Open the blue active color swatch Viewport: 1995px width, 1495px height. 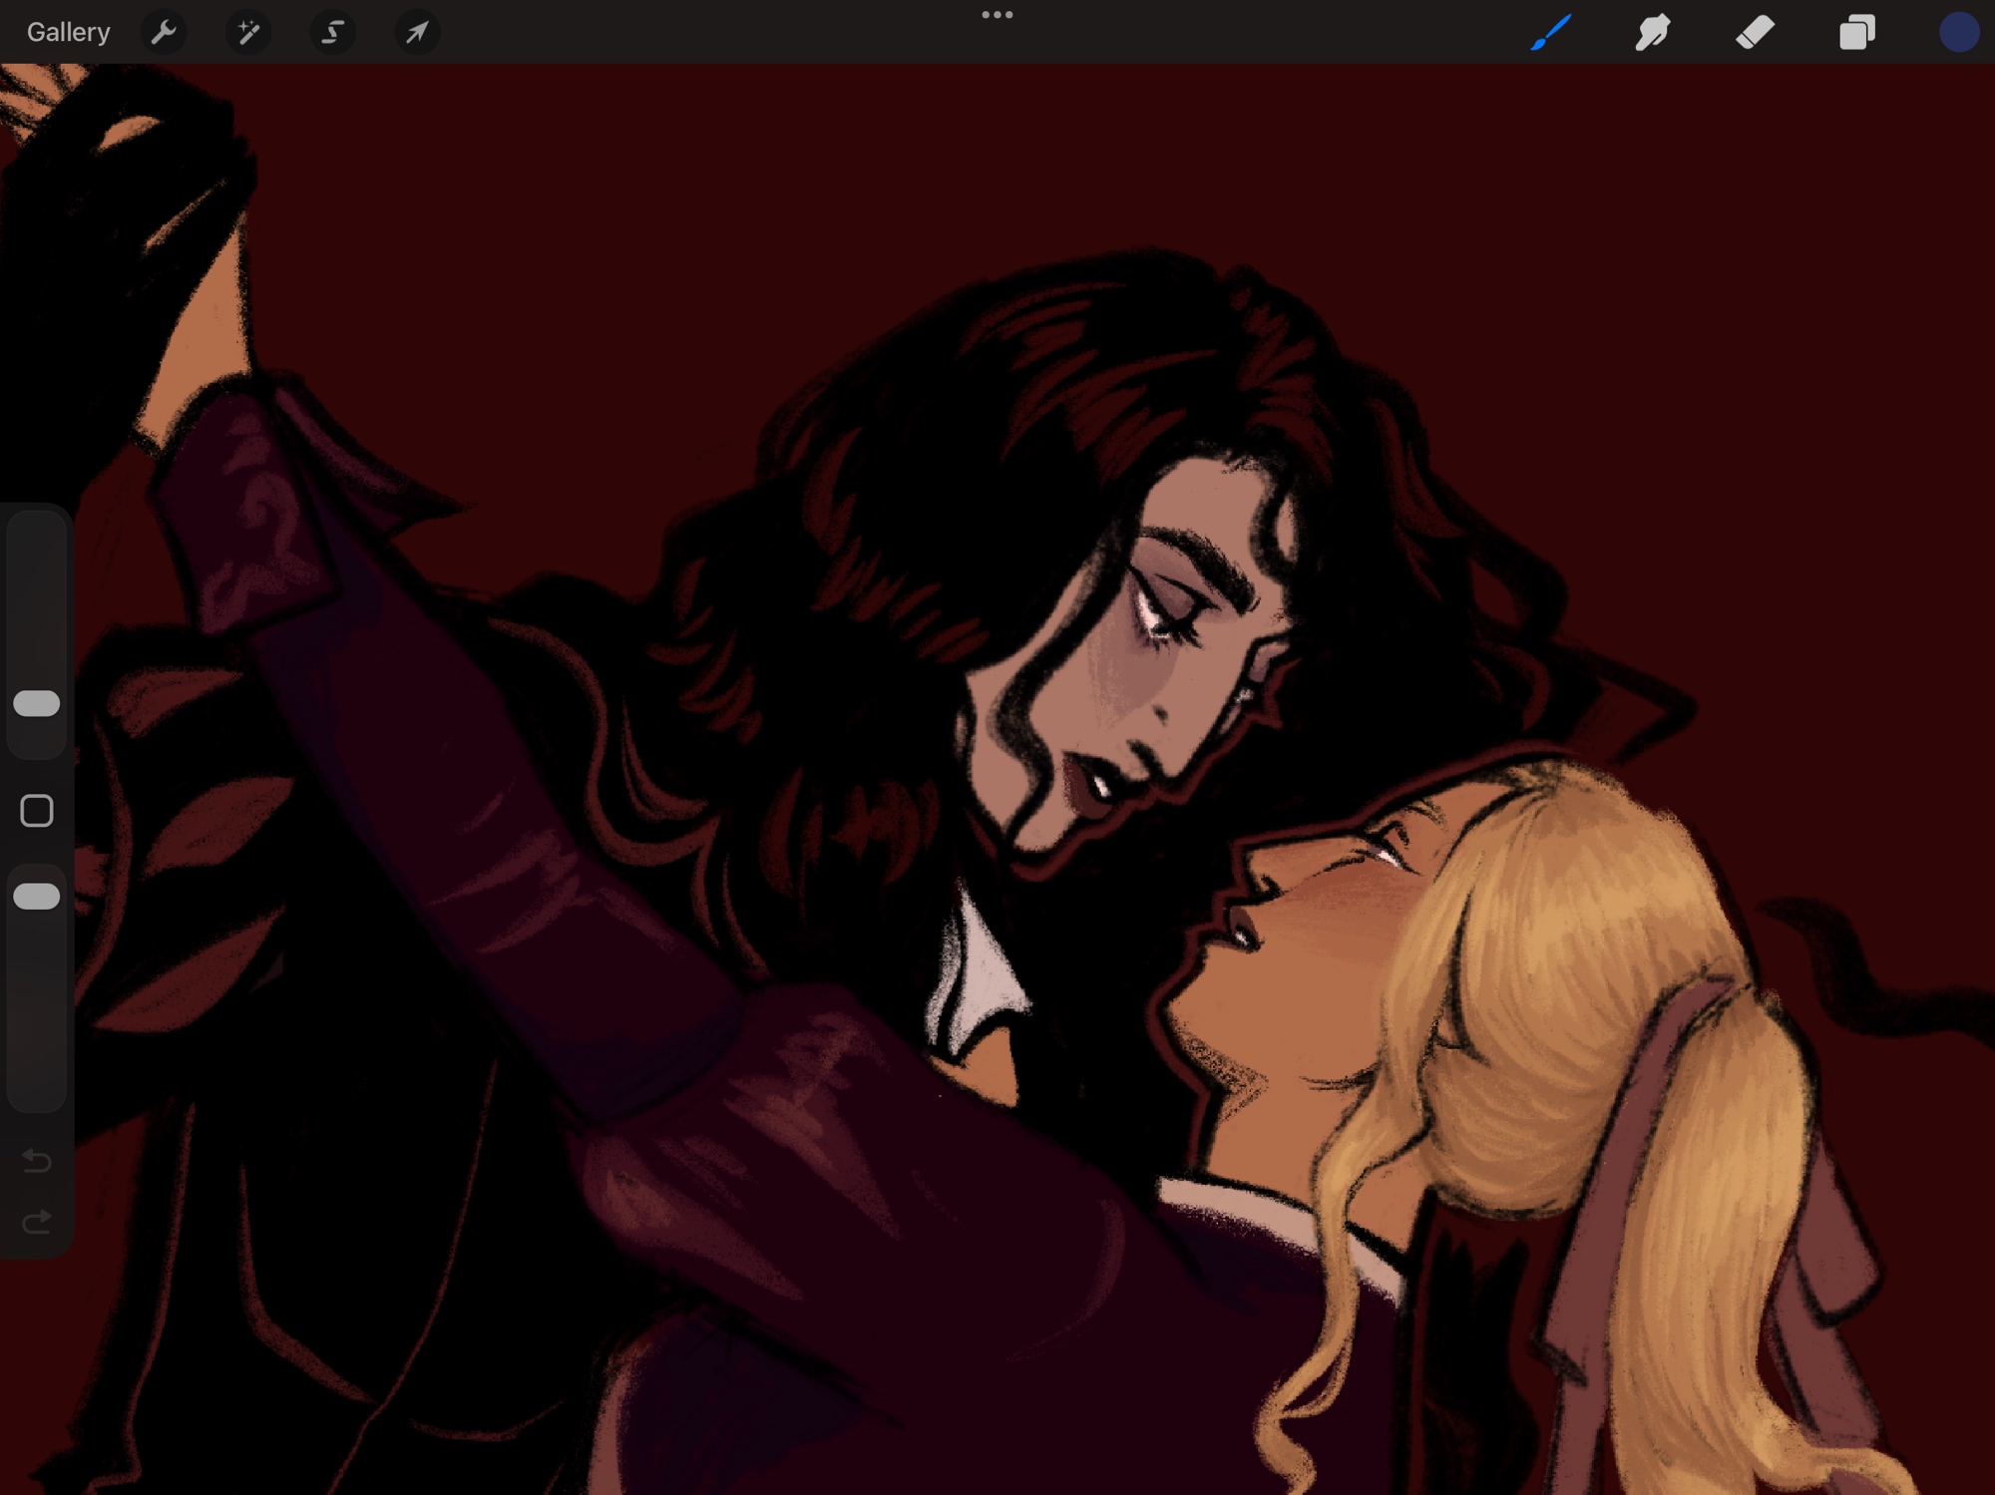pos(1958,33)
